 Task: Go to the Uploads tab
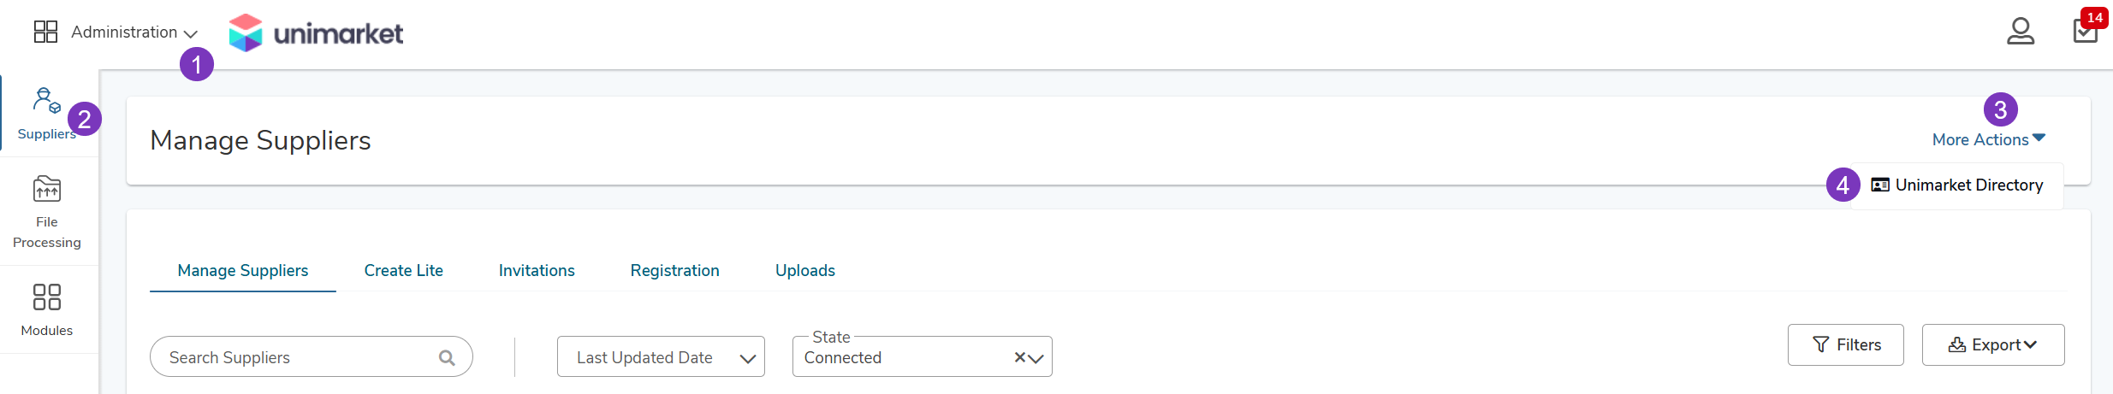point(805,270)
